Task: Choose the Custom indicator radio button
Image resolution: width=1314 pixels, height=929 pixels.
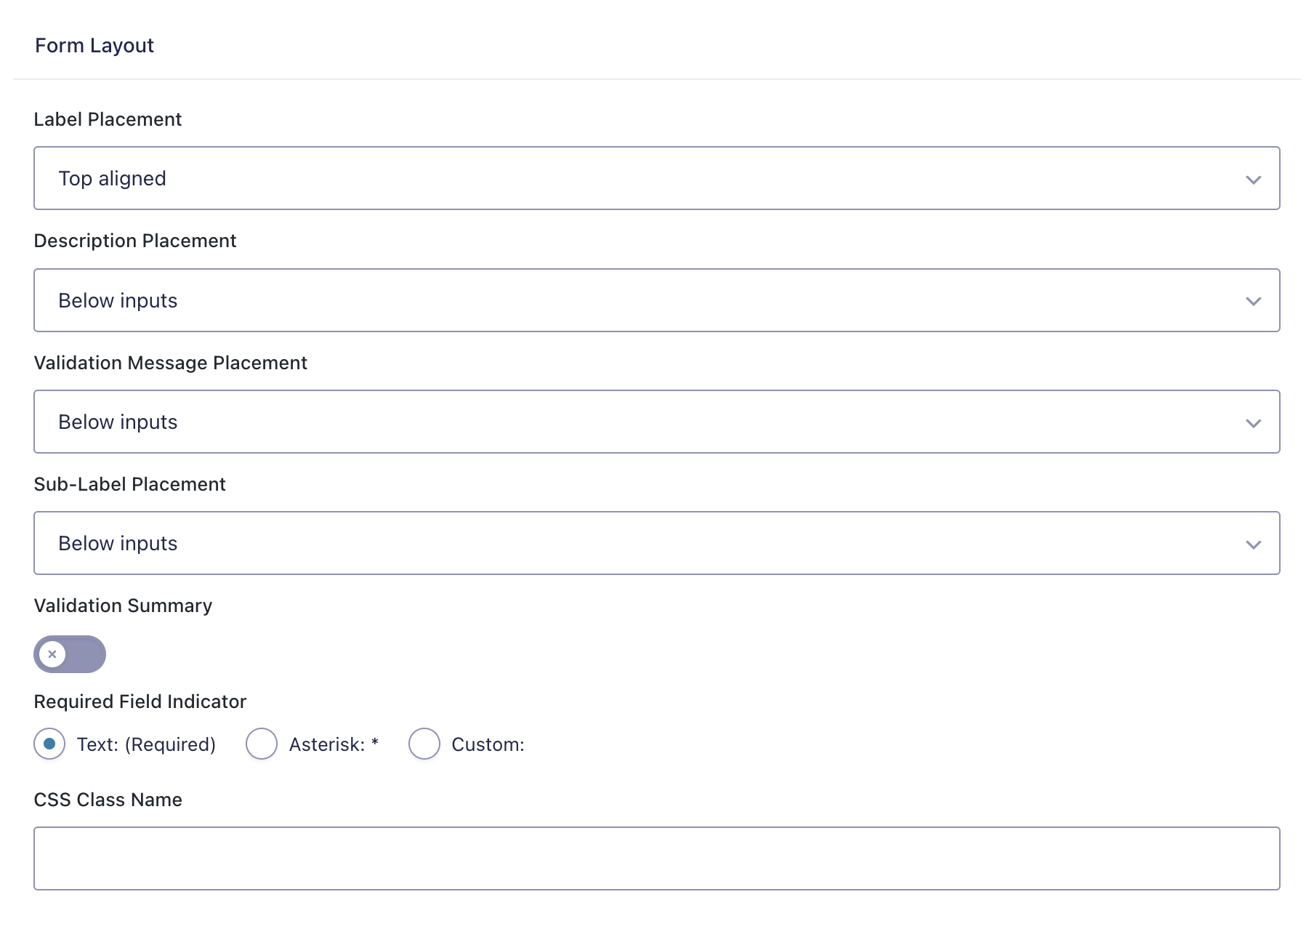Action: pos(424,744)
